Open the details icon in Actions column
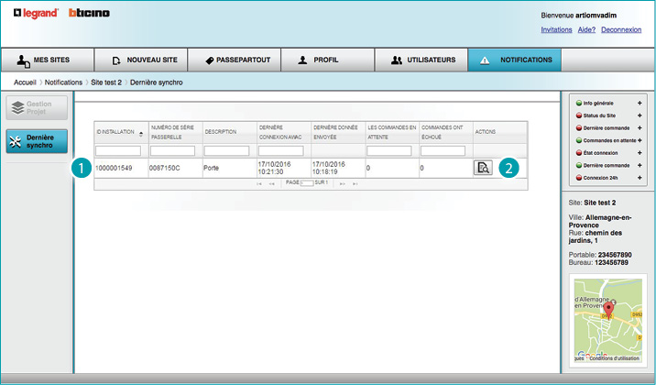Screen dimensions: 656x385 [x=483, y=167]
